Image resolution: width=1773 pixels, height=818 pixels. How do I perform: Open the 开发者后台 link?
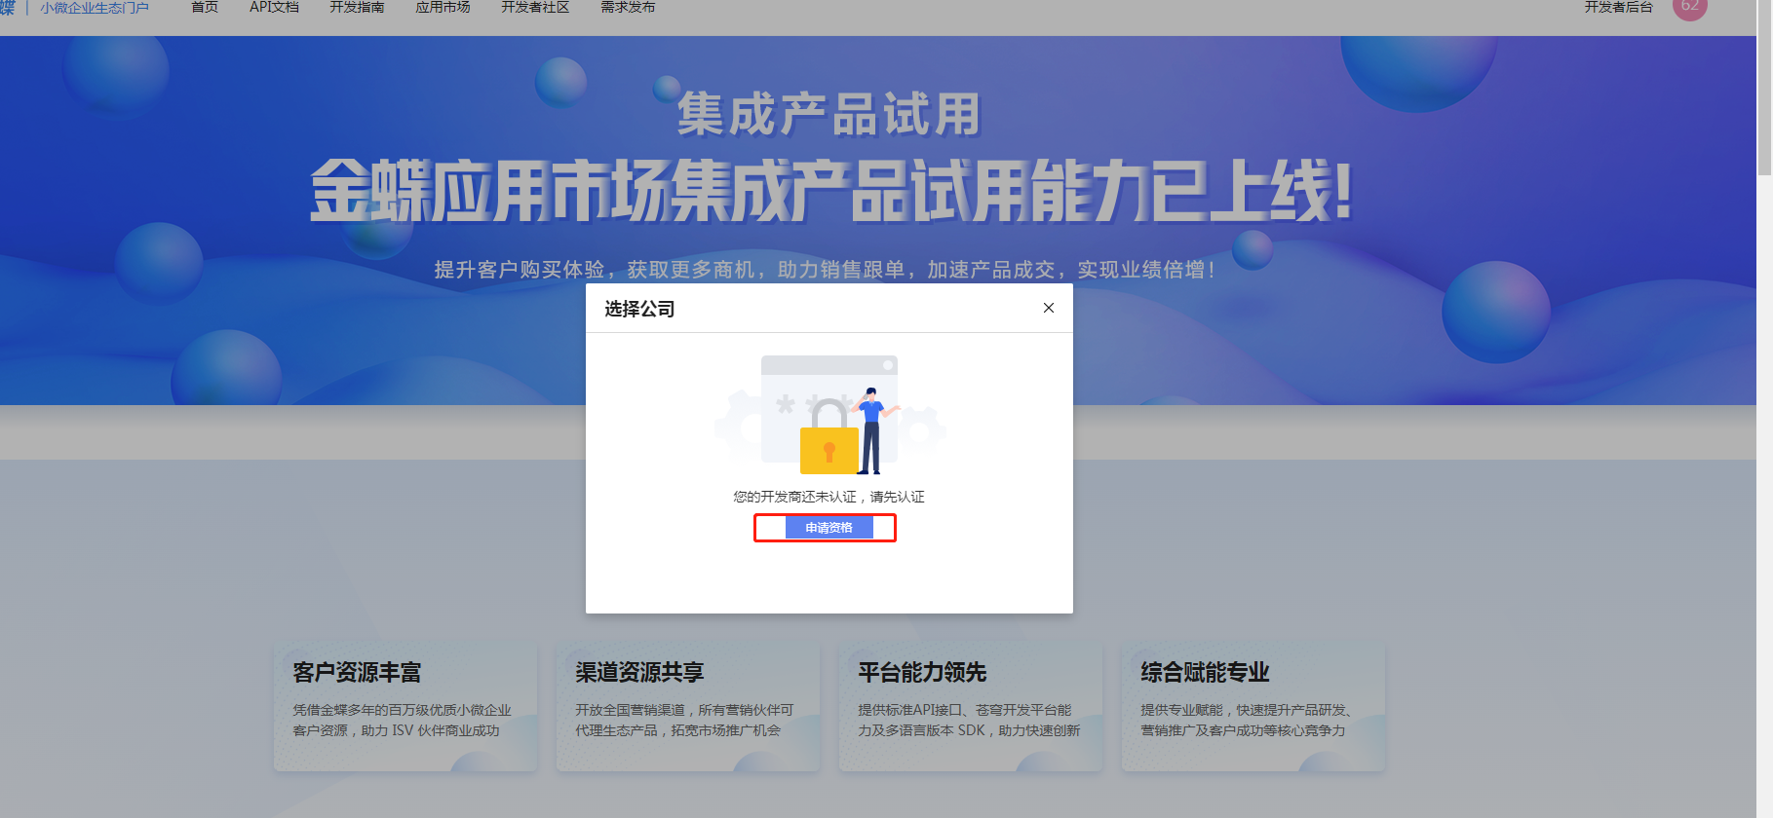click(x=1619, y=8)
